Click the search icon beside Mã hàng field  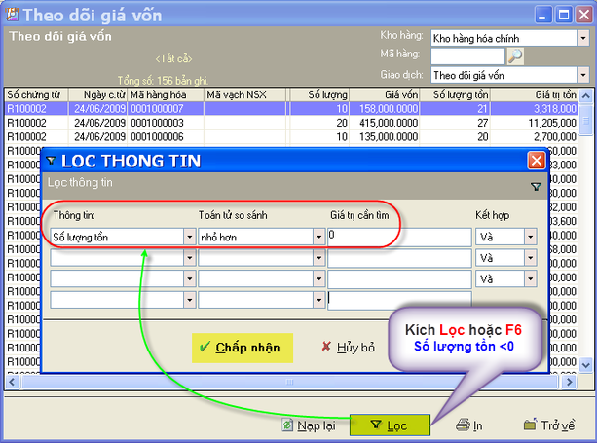515,55
